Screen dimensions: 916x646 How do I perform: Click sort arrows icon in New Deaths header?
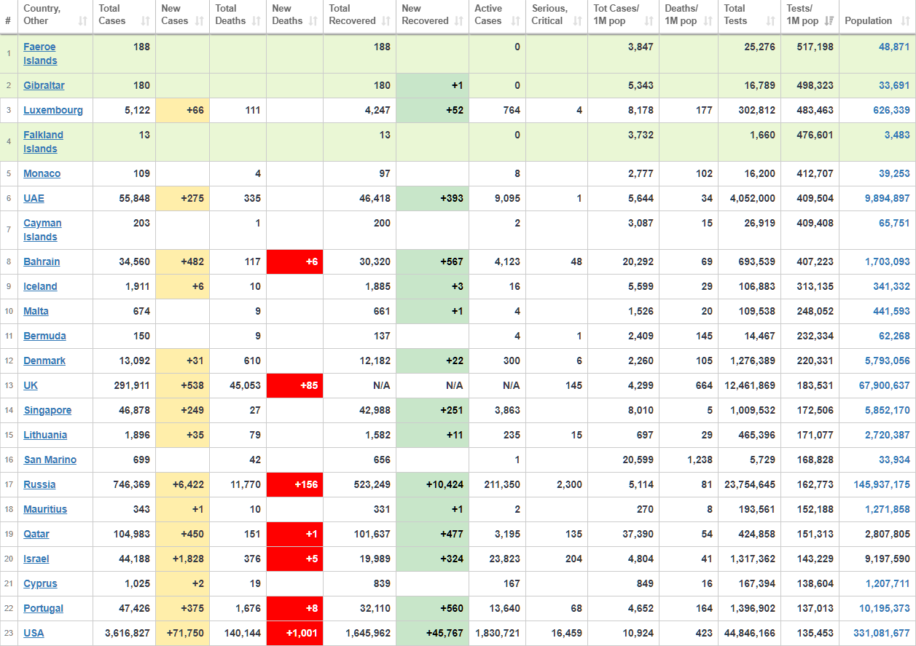[x=313, y=21]
